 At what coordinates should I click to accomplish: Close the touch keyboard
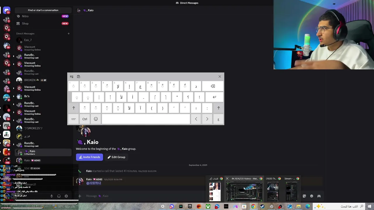click(220, 77)
